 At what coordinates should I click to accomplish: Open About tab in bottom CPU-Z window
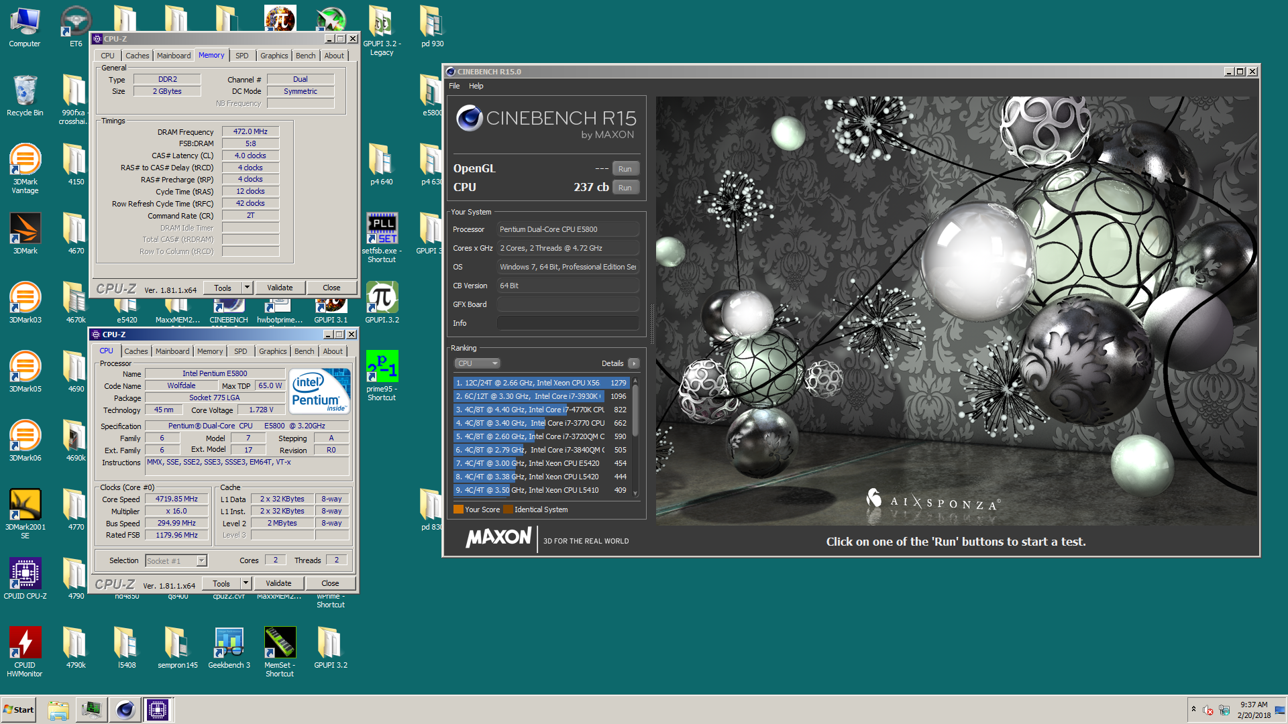coord(333,351)
